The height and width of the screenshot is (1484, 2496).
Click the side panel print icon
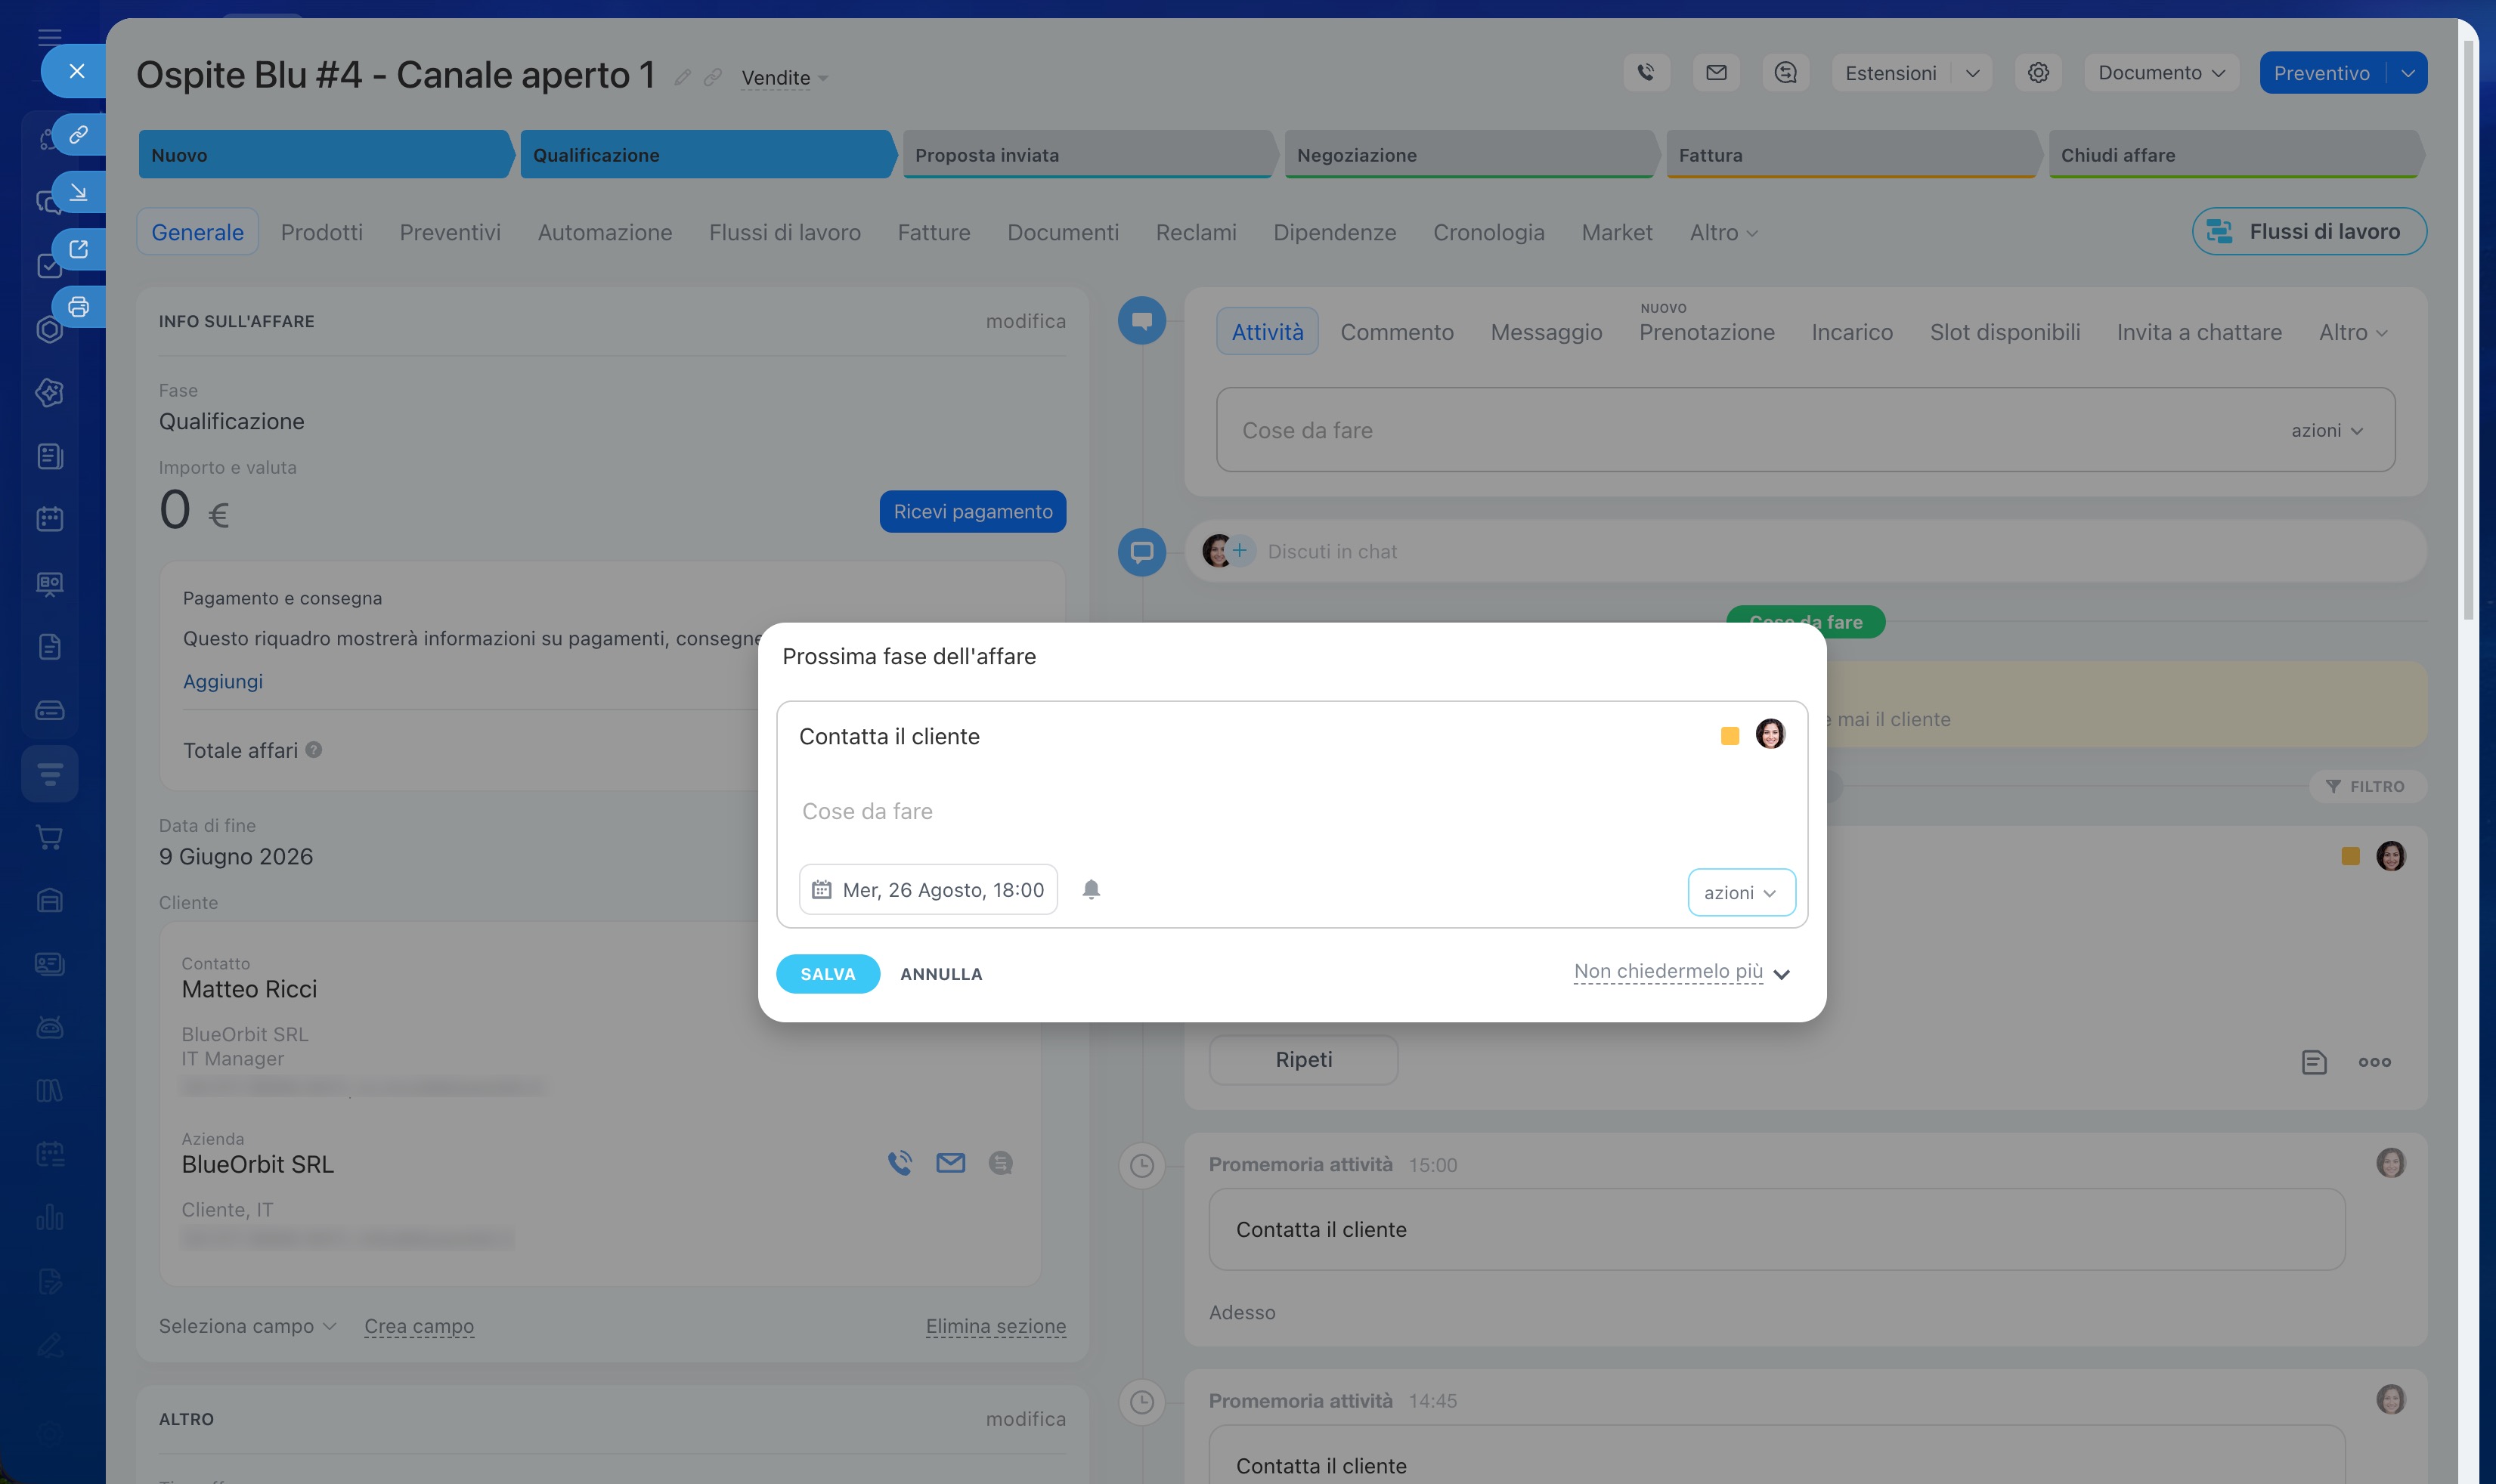[78, 306]
